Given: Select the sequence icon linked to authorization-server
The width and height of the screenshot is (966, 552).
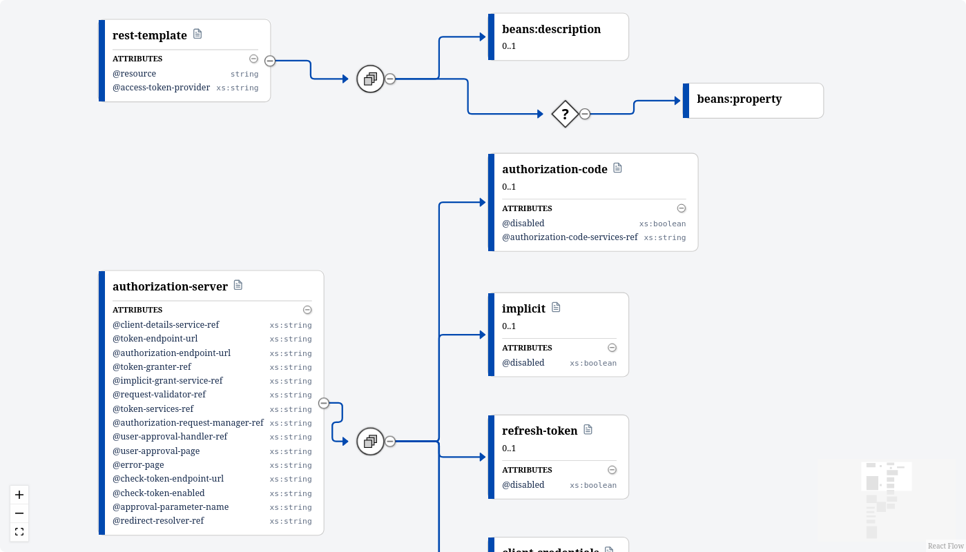Looking at the screenshot, I should coord(370,441).
